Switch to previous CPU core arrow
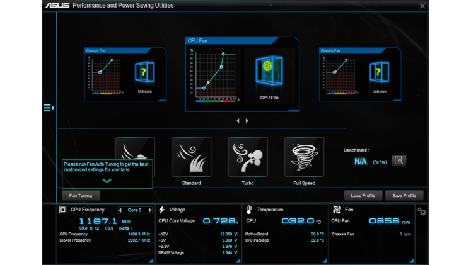Screen dimensions: 471x265 coord(120,210)
